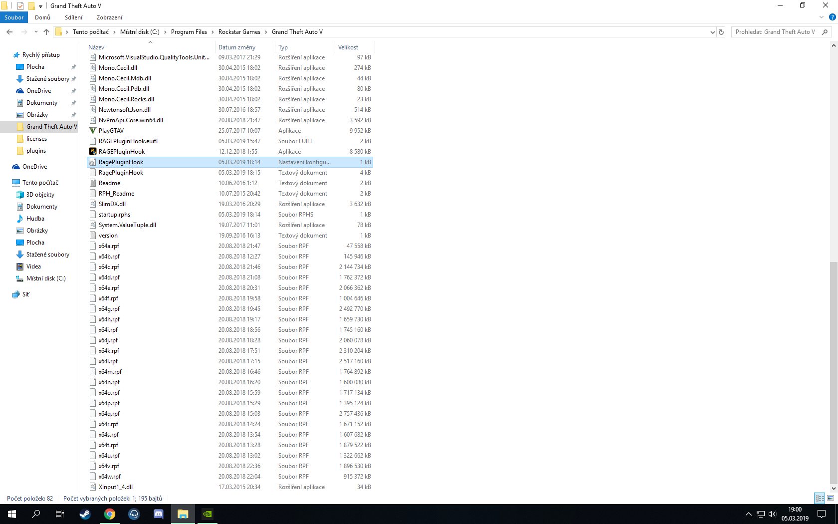Open 3D objekty in the navigation pane
The height and width of the screenshot is (524, 838).
click(40, 195)
